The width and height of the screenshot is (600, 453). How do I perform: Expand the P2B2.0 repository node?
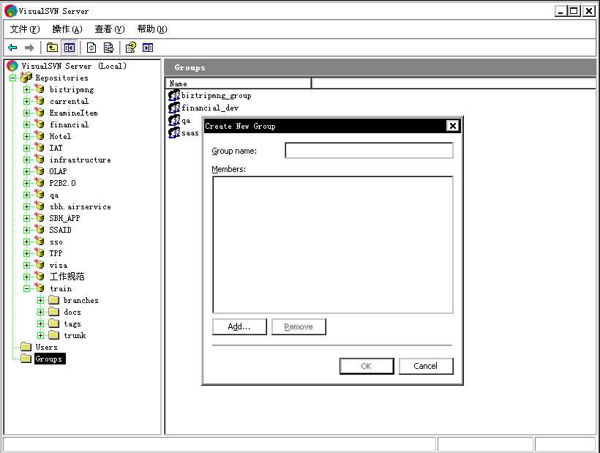(27, 183)
